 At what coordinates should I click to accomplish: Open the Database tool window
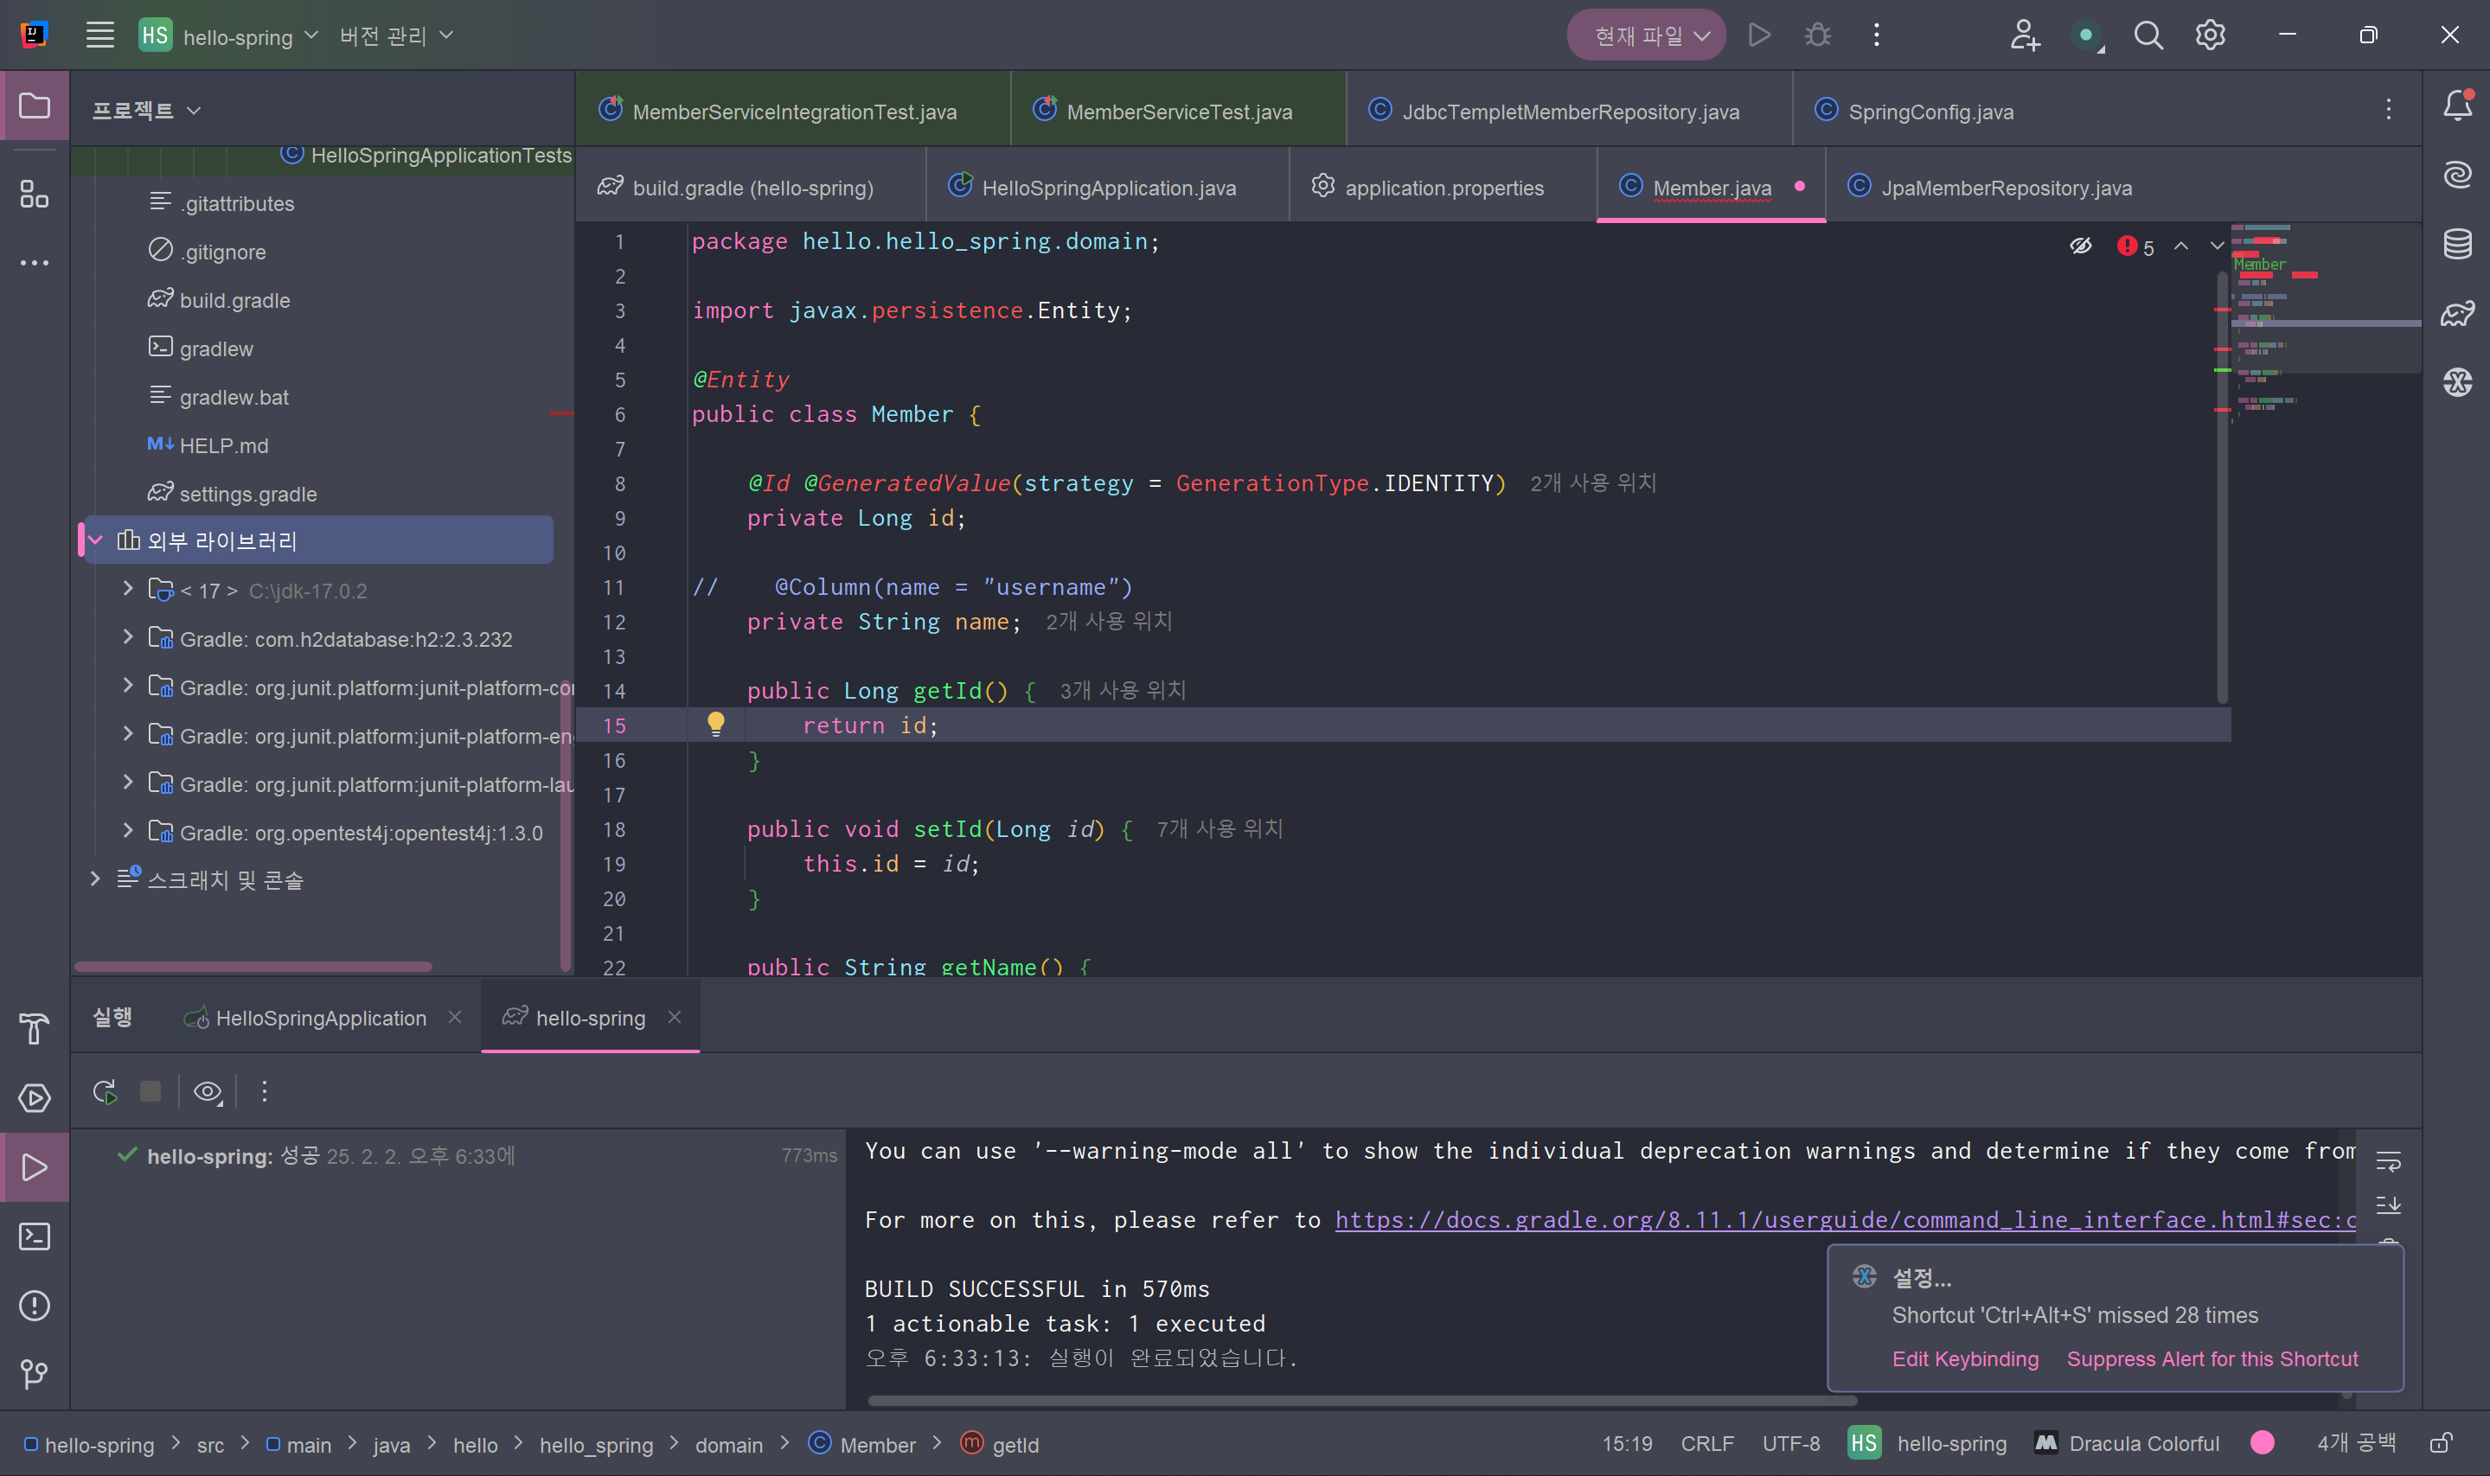pyautogui.click(x=2457, y=244)
